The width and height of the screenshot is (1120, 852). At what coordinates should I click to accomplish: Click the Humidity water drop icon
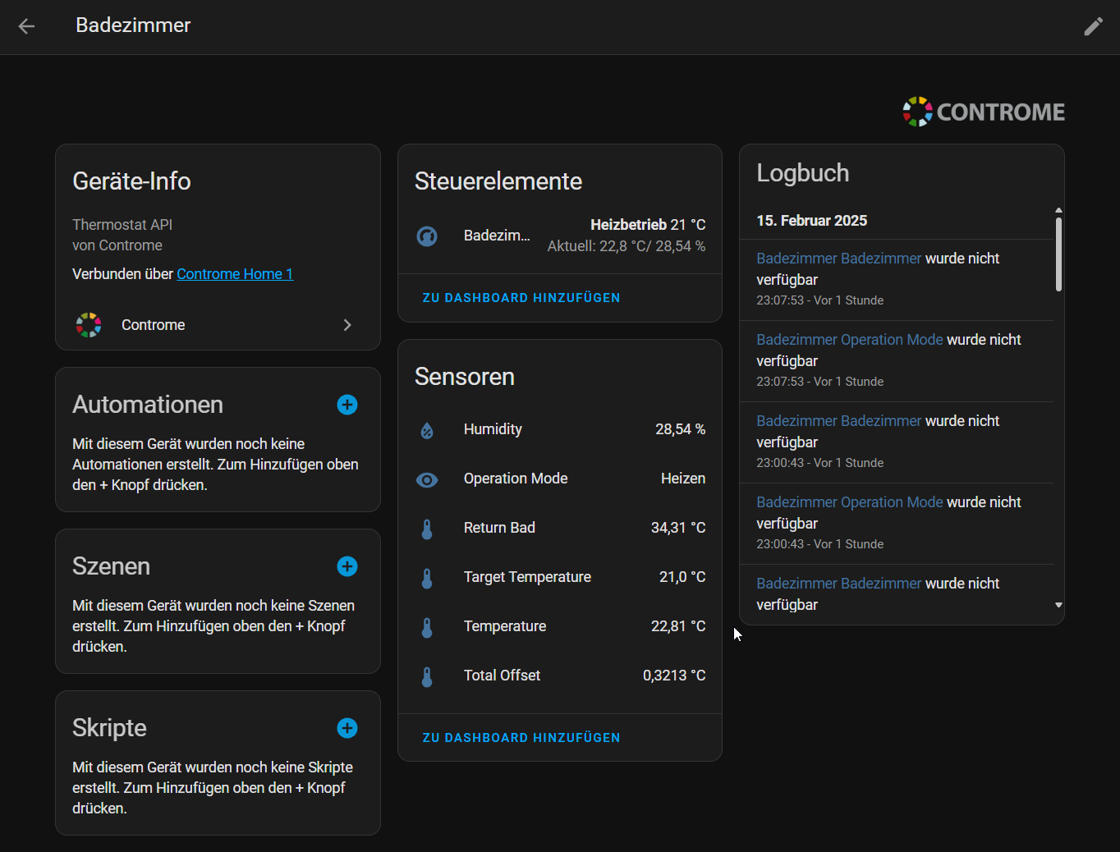pos(427,430)
